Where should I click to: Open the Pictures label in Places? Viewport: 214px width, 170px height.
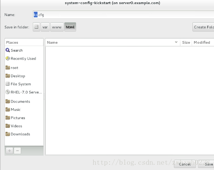pyautogui.click(x=18, y=118)
